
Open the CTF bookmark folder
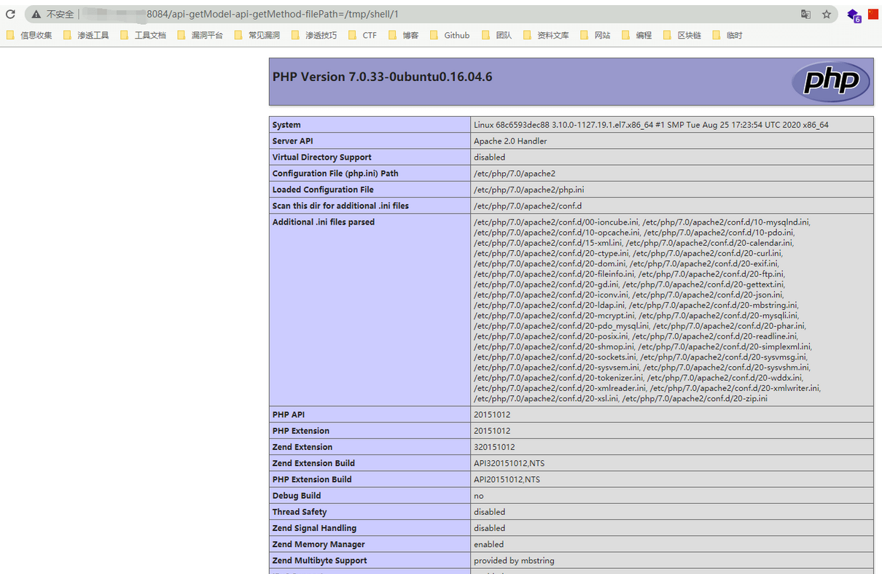click(x=363, y=35)
